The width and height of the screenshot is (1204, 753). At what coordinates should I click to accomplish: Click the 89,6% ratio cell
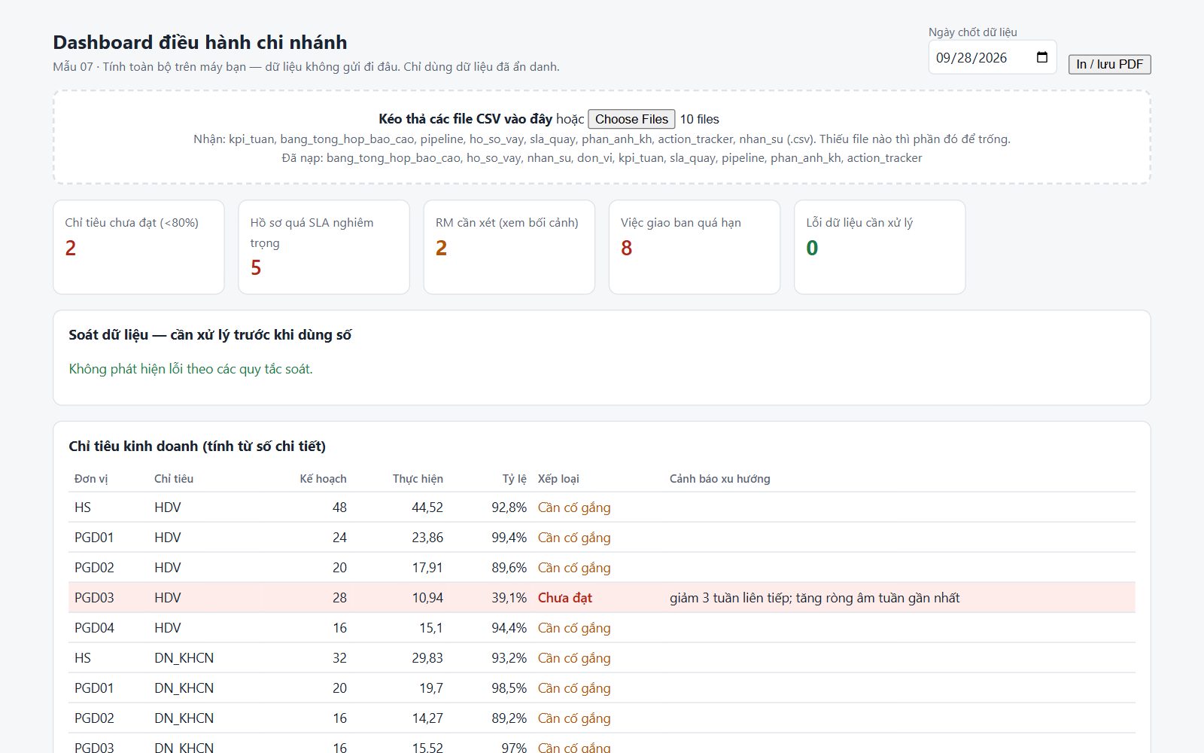click(509, 568)
